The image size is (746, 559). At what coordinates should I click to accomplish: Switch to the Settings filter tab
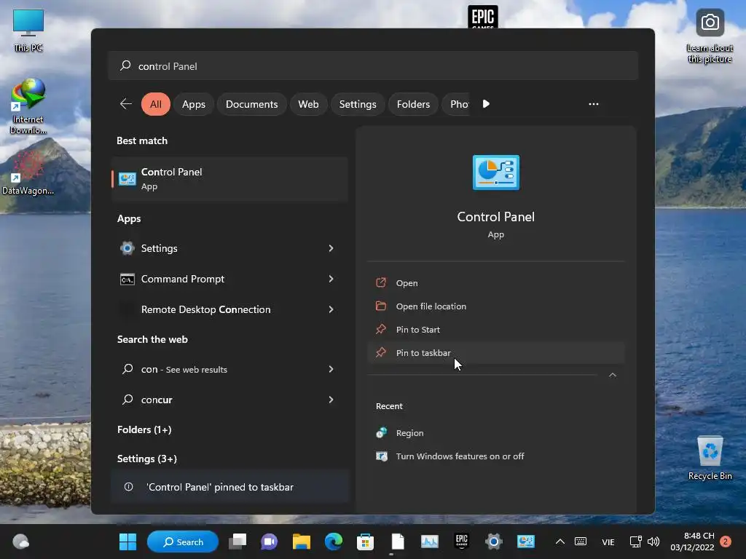358,104
